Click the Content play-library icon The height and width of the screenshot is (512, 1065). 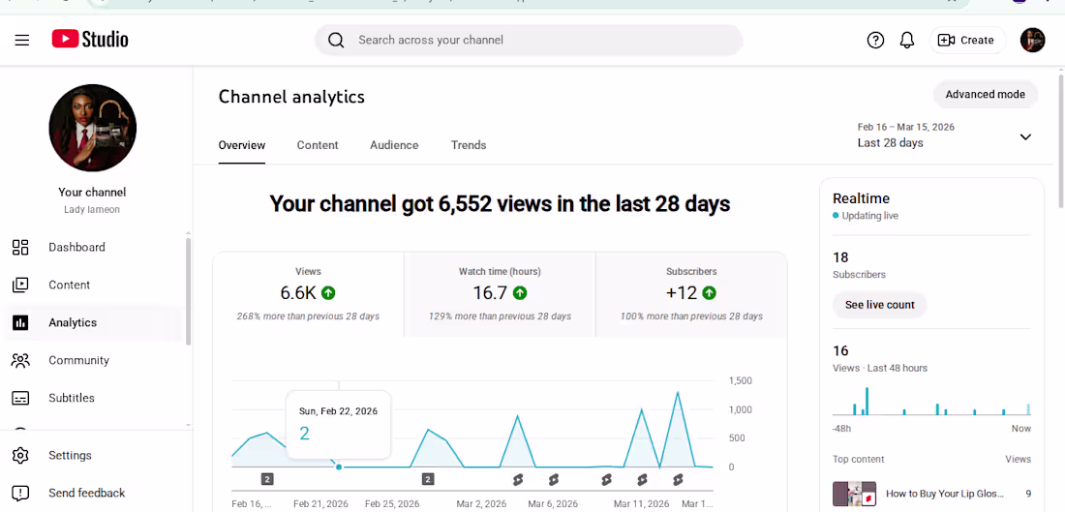coord(20,286)
